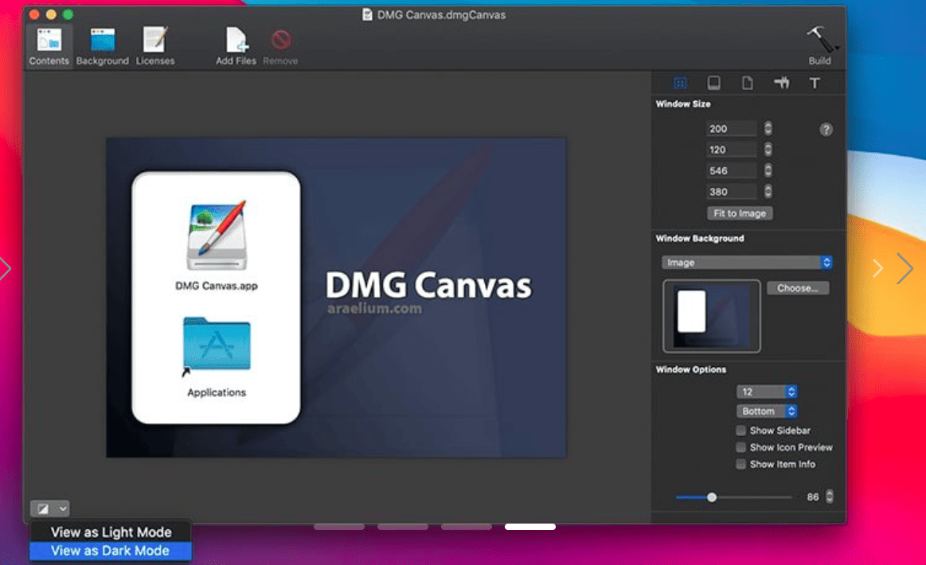
Task: Click the icon size slider handle
Action: tap(712, 497)
